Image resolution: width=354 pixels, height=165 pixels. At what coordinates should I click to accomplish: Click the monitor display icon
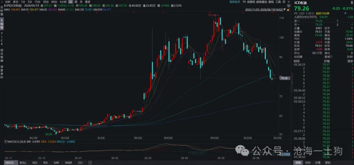[289, 6]
